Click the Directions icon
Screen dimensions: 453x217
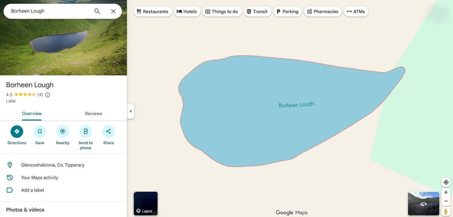tap(17, 131)
